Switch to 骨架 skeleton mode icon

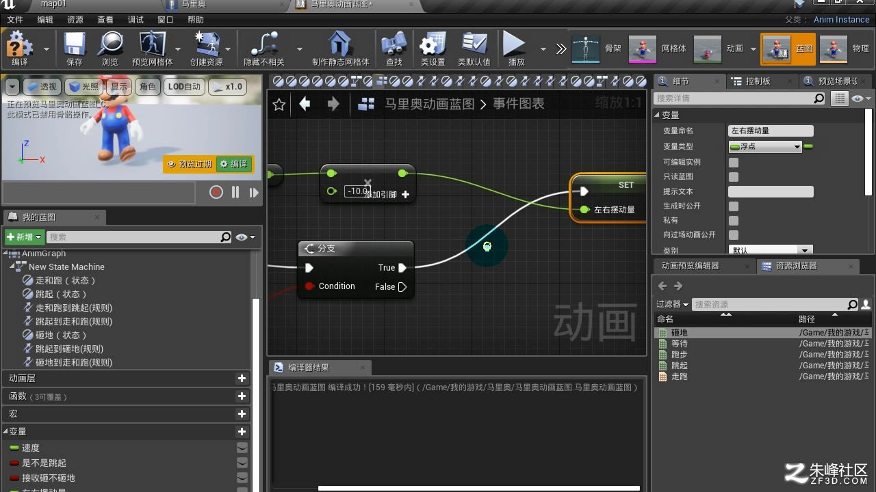[586, 49]
